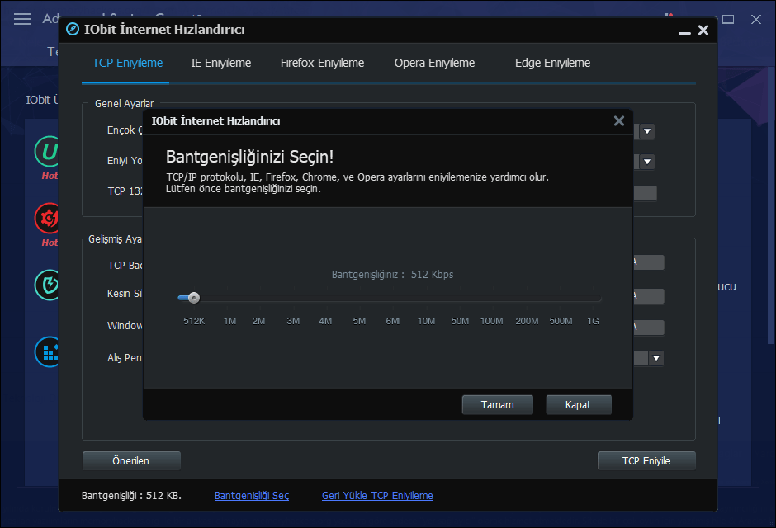Click the 3M bandwidth label
This screenshot has height=528, width=776.
(x=293, y=322)
